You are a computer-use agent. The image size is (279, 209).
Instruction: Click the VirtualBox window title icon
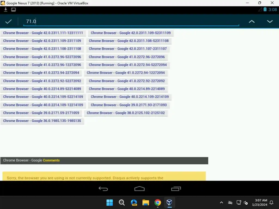[3, 3]
